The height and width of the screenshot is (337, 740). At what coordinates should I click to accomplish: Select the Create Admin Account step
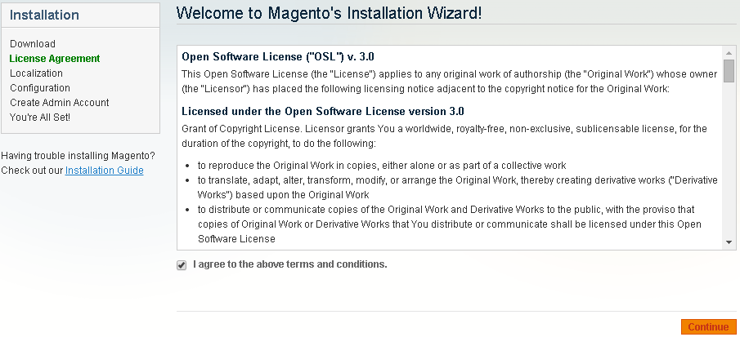[x=60, y=103]
